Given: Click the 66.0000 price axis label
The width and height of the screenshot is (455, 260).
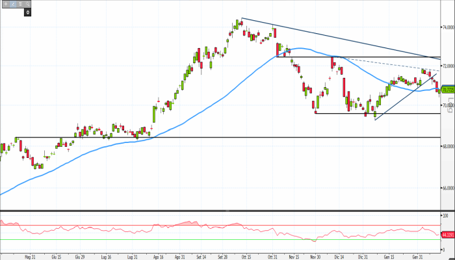Looking at the screenshot, I should [x=447, y=188].
